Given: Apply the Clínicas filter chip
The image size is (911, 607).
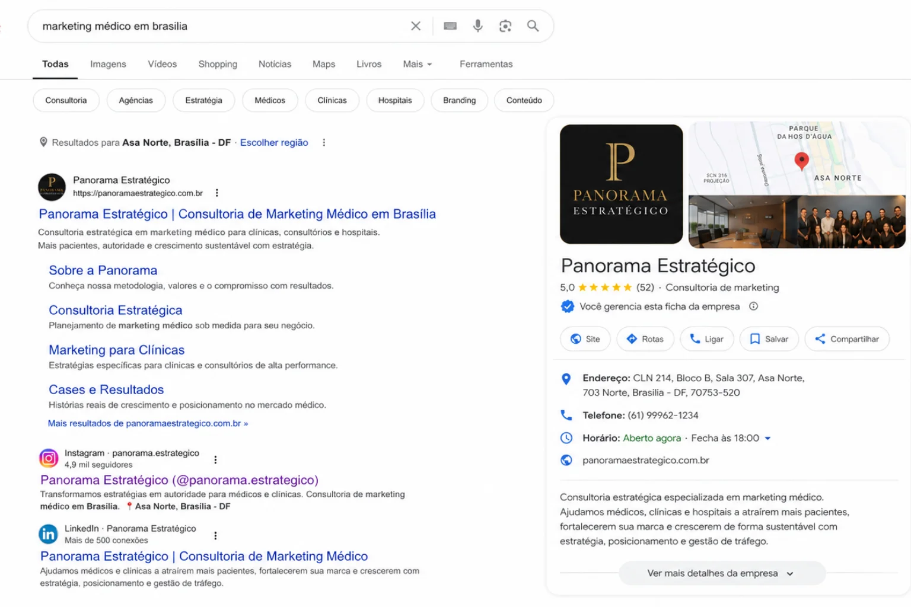Looking at the screenshot, I should 332,100.
